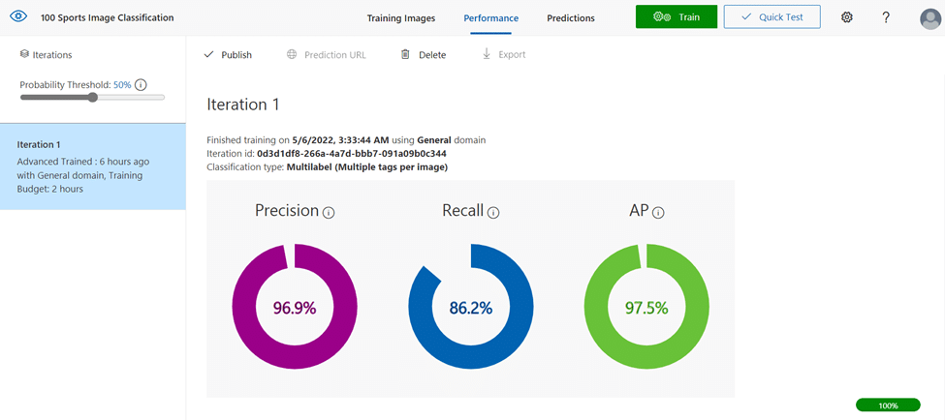
Task: Open help via question mark icon
Action: [885, 17]
